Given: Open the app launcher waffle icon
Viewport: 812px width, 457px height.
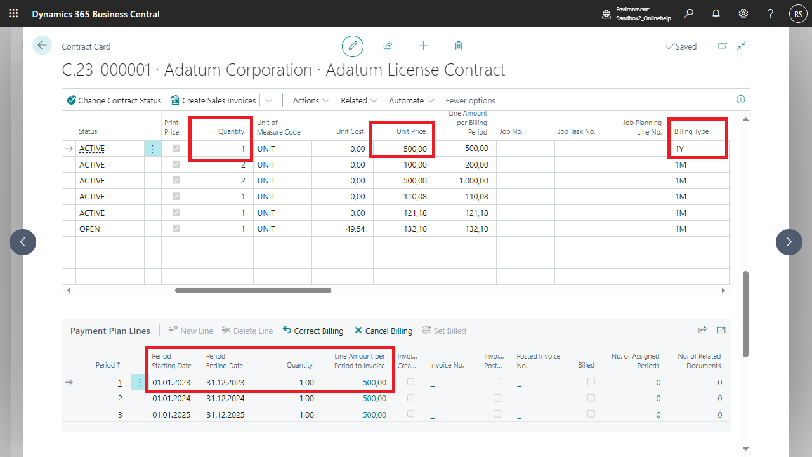Looking at the screenshot, I should pyautogui.click(x=13, y=13).
